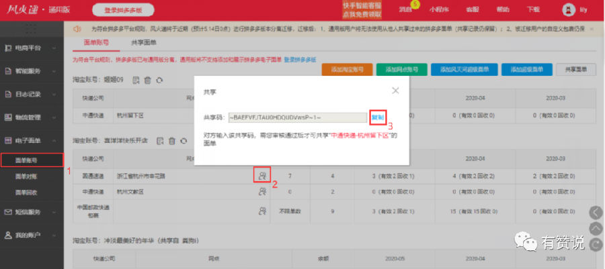Click the 日志记录 sidebar icon
The image size is (605, 269).
(8, 95)
